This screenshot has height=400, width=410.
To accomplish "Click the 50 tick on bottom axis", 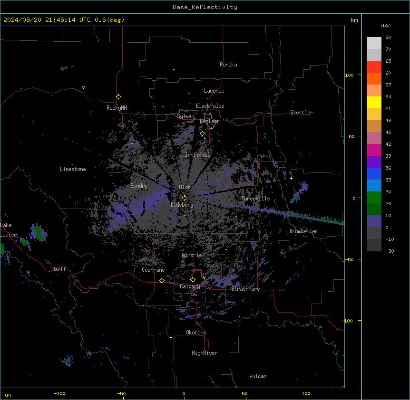I will click(x=244, y=393).
